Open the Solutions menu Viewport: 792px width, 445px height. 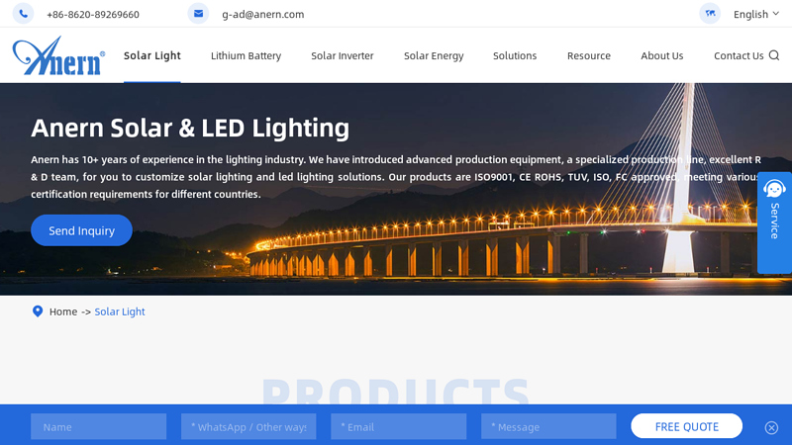(515, 55)
